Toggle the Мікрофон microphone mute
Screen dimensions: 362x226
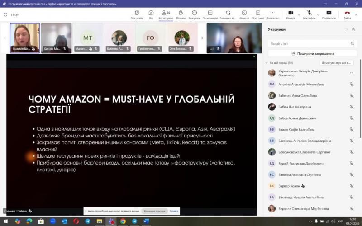click(309, 14)
